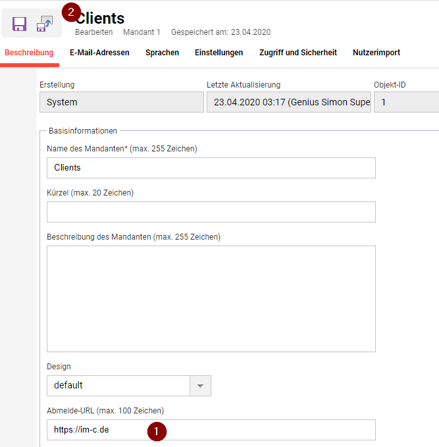Image resolution: width=439 pixels, height=447 pixels.
Task: Click into the empty Kürzel input field
Action: [x=211, y=212]
